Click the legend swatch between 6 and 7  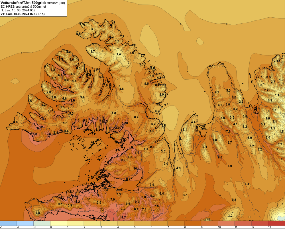[159, 223]
